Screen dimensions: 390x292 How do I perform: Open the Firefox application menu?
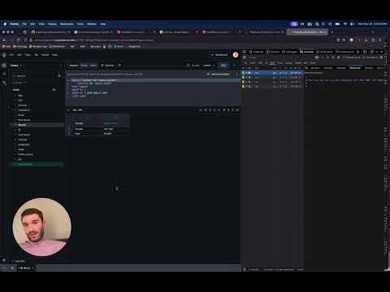[15, 24]
